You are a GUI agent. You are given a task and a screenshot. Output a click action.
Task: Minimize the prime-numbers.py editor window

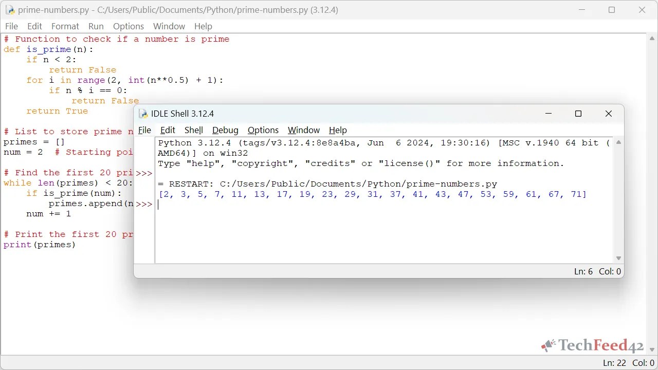pyautogui.click(x=581, y=10)
